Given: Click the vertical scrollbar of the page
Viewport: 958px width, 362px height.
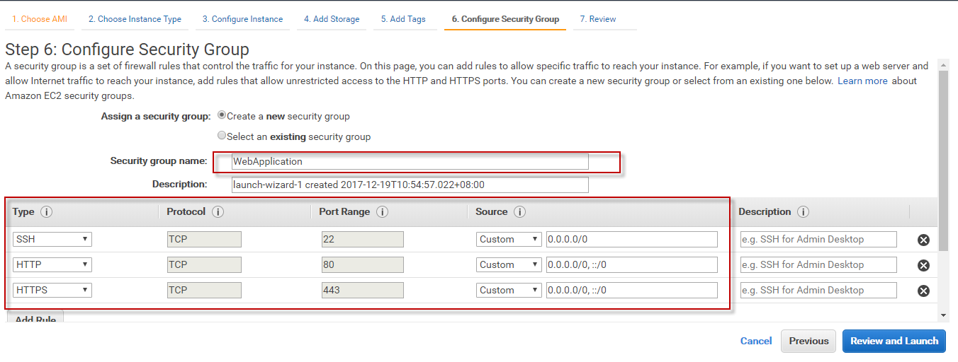Looking at the screenshot, I should point(942,163).
